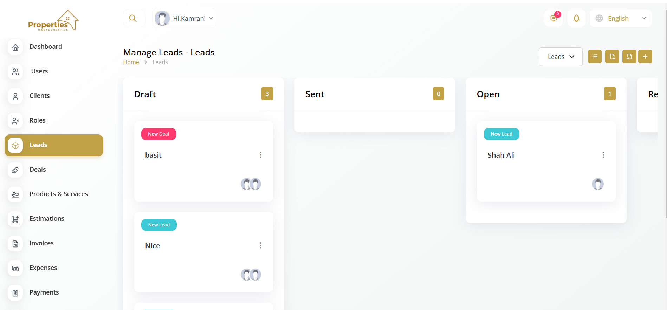The width and height of the screenshot is (667, 310).
Task: Open the Shah Ali lead title
Action: pyautogui.click(x=501, y=155)
